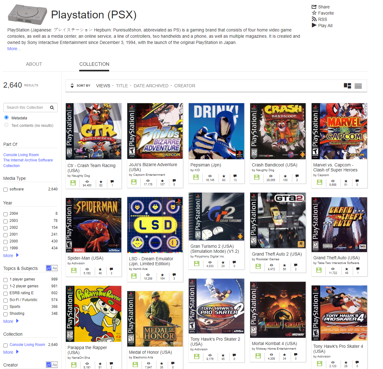The image size is (383, 369).
Task: Expand More under Year filter
Action: point(11,256)
